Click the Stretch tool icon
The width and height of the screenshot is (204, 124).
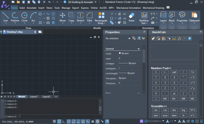80,16
